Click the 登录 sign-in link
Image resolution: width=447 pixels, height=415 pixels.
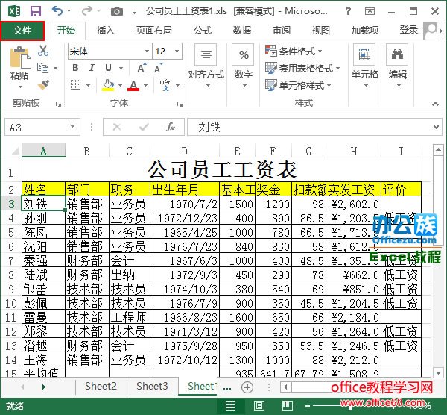tap(408, 30)
